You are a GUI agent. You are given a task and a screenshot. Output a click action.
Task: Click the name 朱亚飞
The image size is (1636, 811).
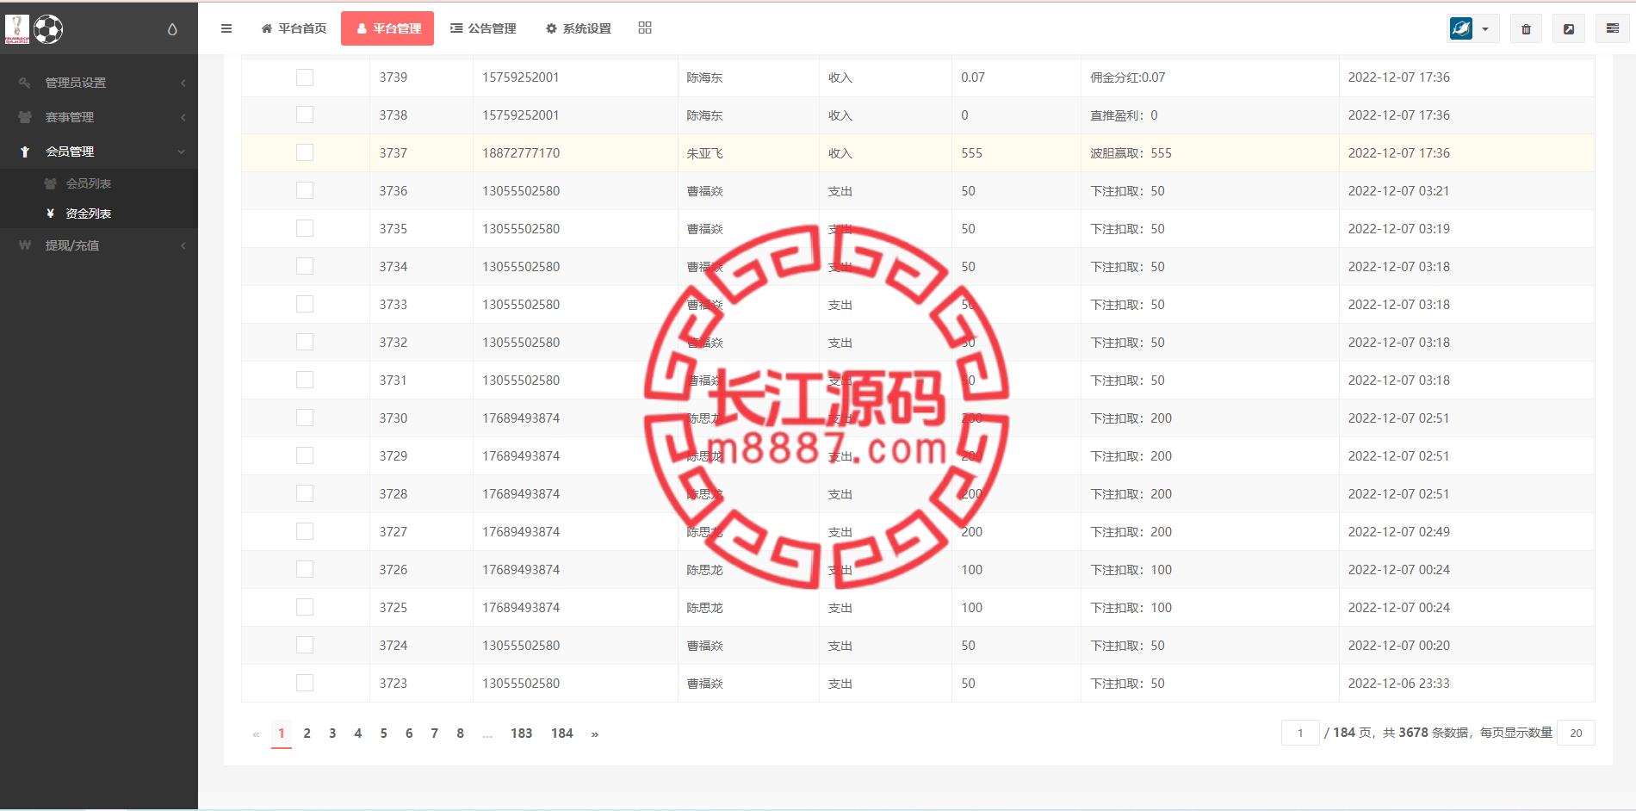pyautogui.click(x=704, y=153)
